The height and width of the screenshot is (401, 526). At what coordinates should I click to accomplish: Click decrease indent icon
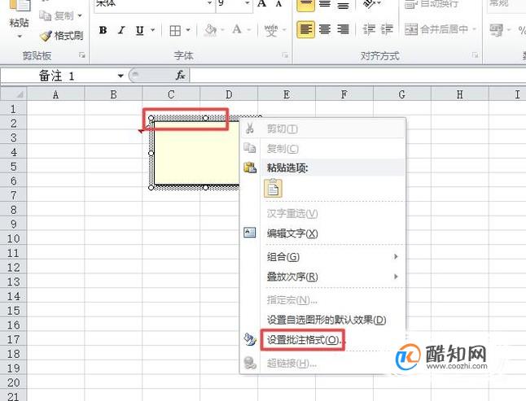pos(369,30)
